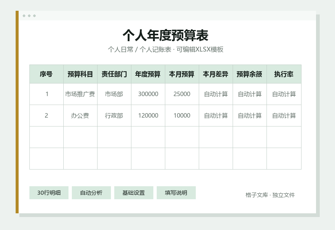335x230 pixels.
Task: Click 自动计算 under 本月差异 in 市场推广费 row
Action: pyautogui.click(x=216, y=94)
